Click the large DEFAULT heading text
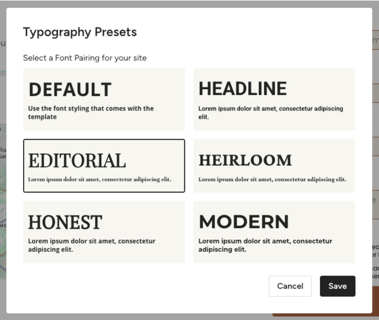Screen dimensions: 379x320 pos(70,90)
